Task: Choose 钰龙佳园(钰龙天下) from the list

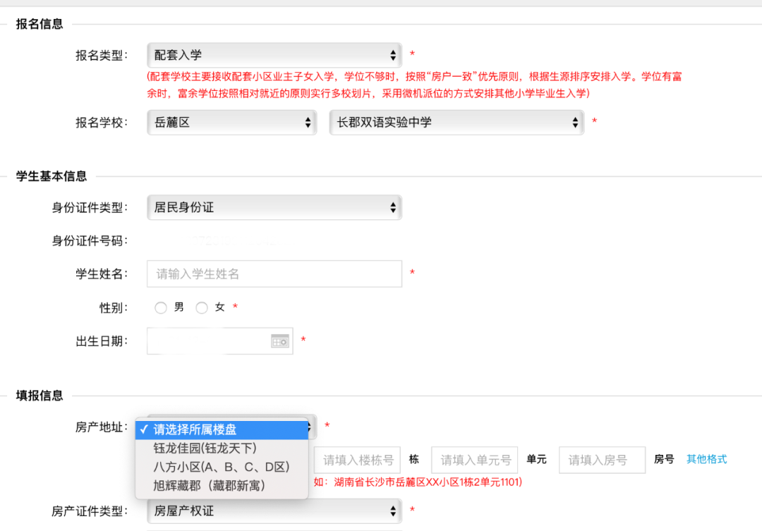Action: pos(222,448)
